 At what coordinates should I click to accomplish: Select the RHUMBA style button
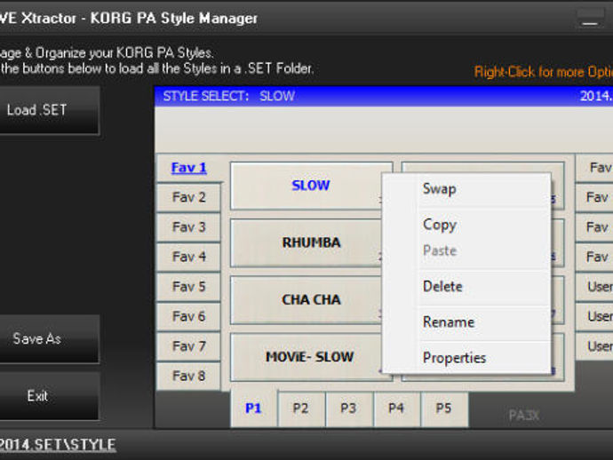[306, 242]
